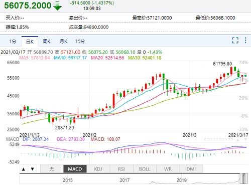The height and width of the screenshot is (186, 251).
Task: Enable the MACD indicator
Action: [75, 169]
